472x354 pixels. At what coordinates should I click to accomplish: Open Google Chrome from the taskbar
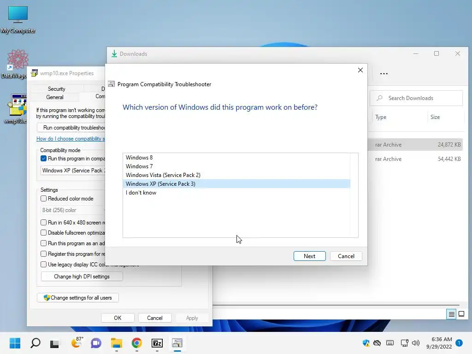pos(136,343)
